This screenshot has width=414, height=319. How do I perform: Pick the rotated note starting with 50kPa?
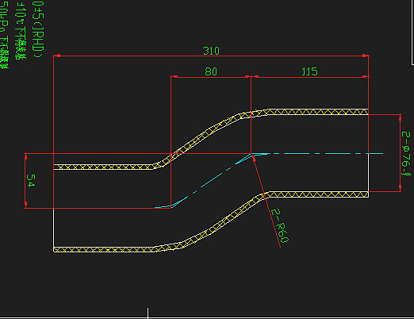5,35
